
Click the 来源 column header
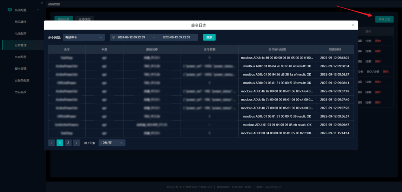(104, 49)
